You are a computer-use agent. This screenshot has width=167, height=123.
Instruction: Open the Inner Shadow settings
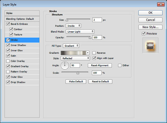pyautogui.click(x=18, y=45)
